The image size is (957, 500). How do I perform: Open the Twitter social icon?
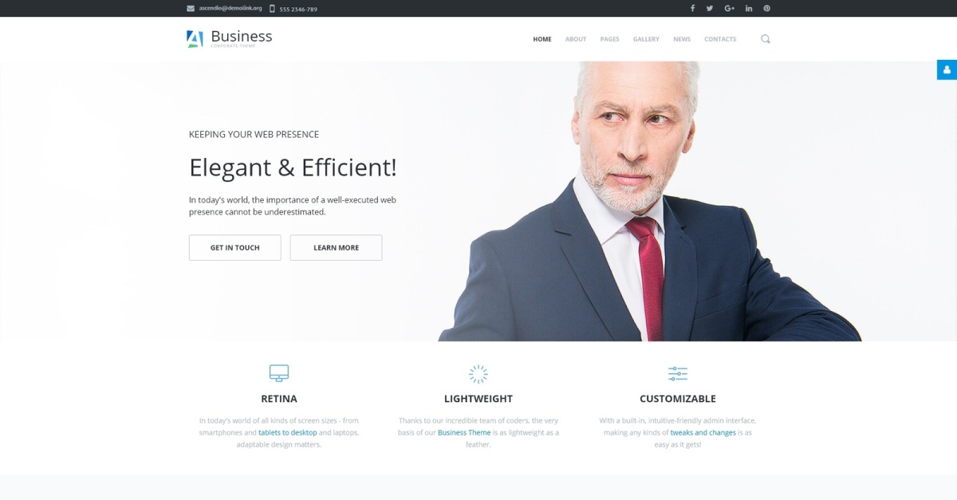tap(710, 8)
